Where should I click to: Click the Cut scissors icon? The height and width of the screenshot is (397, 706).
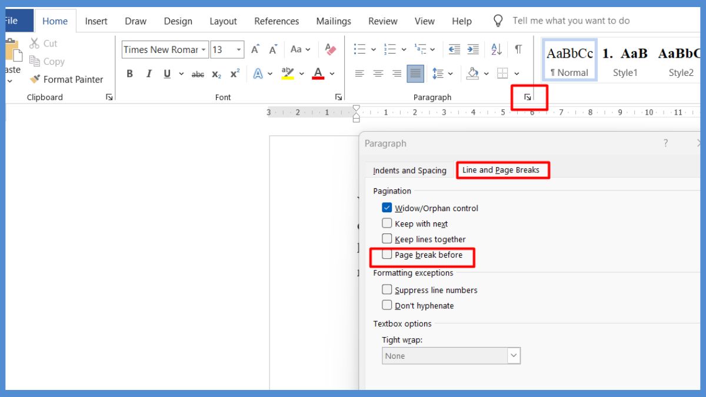[x=34, y=43]
